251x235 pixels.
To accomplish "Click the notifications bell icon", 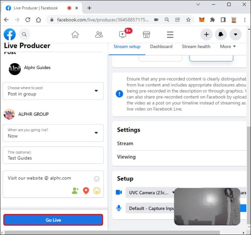I will pyautogui.click(x=221, y=34).
